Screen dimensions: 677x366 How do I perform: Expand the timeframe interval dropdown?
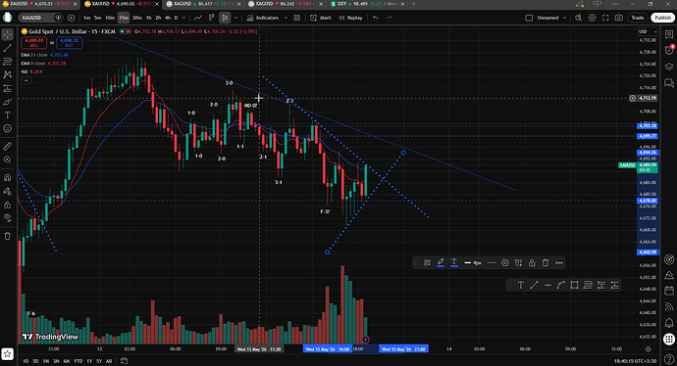[x=183, y=18]
